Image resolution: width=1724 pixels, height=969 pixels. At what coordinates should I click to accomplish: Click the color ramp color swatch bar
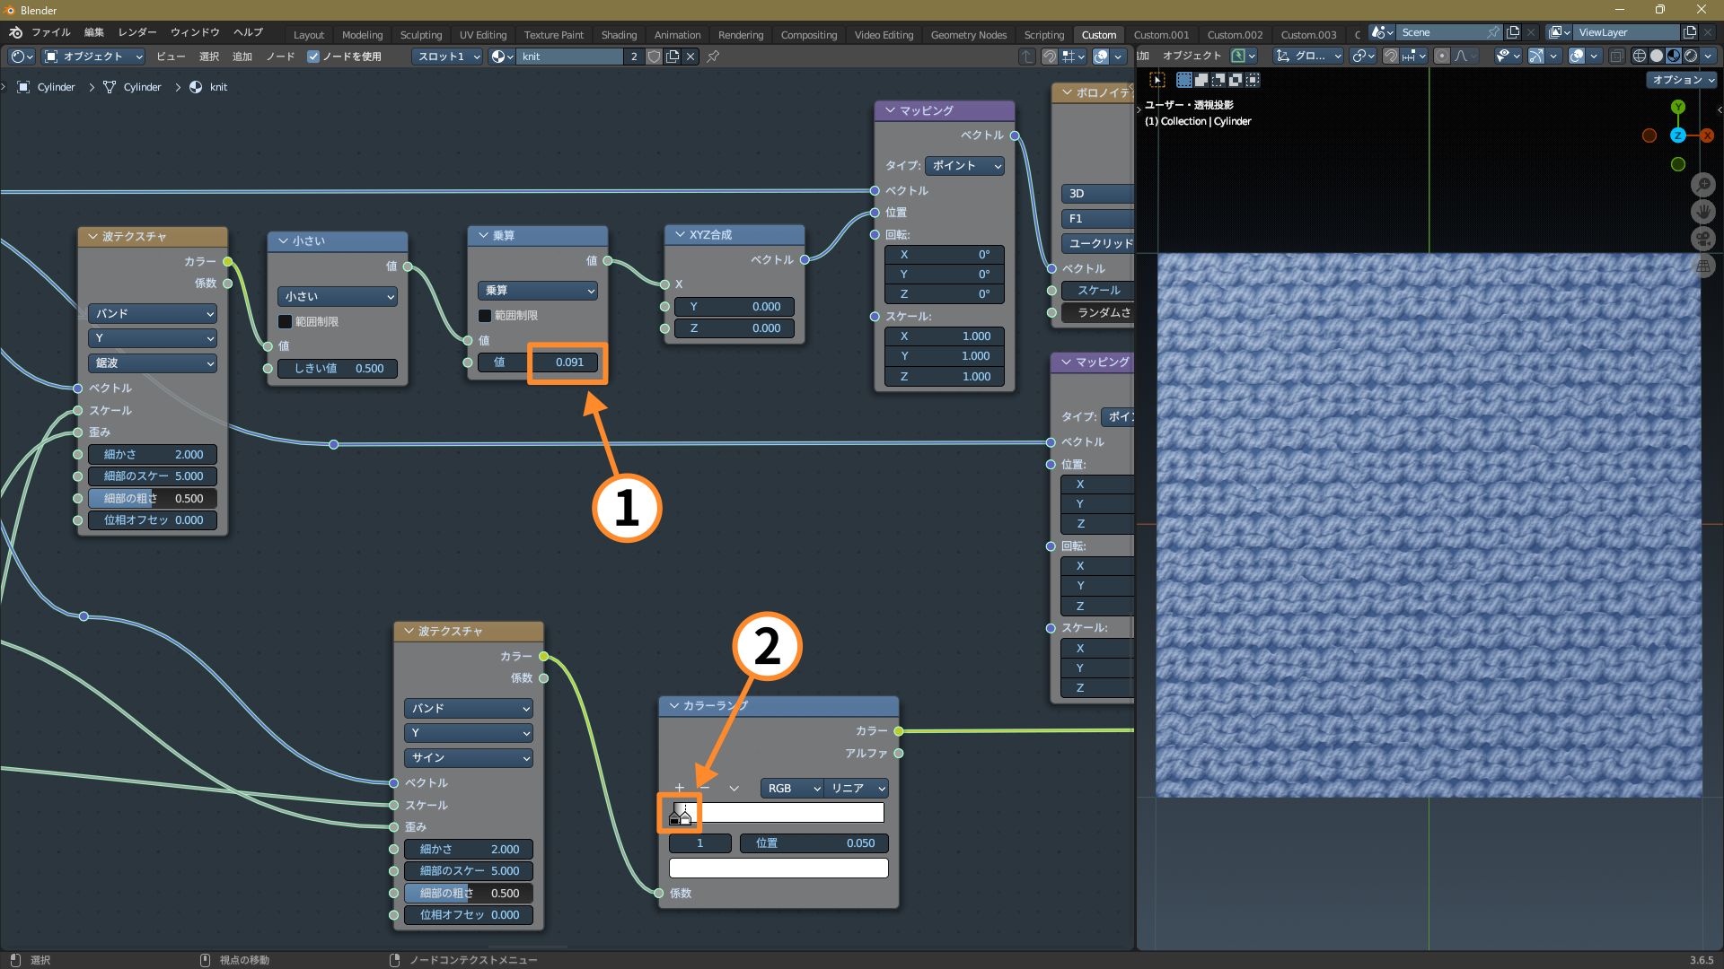[778, 869]
